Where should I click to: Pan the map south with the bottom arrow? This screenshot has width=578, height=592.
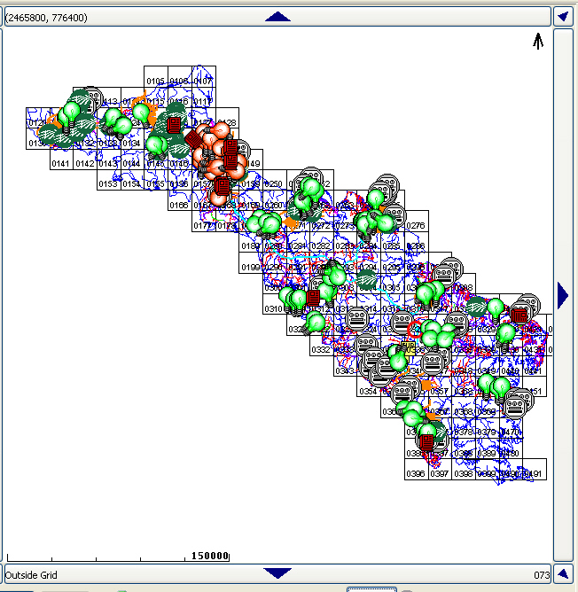[x=277, y=573]
